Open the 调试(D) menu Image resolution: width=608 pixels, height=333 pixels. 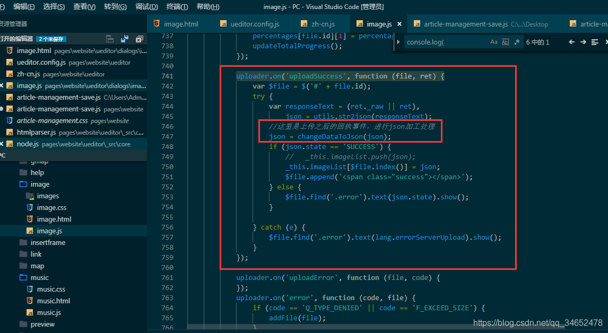(x=146, y=6)
